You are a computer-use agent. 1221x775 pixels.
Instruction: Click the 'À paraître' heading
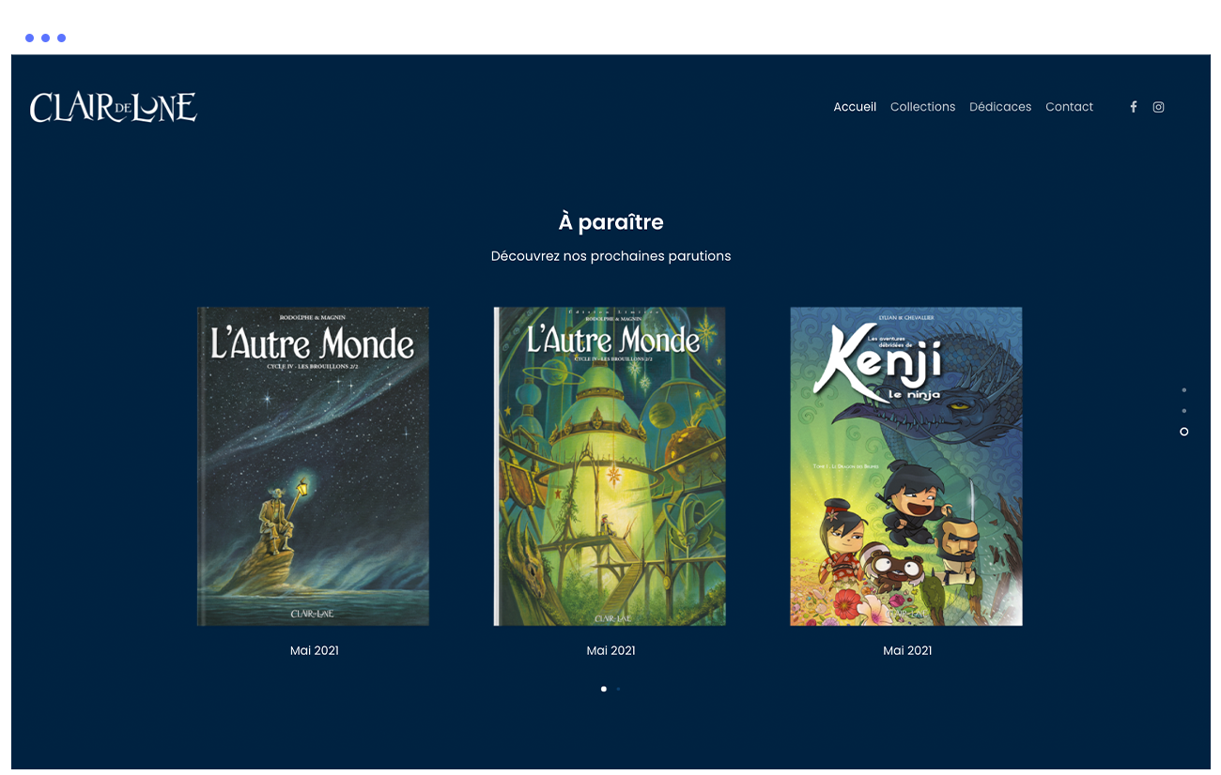coord(610,222)
